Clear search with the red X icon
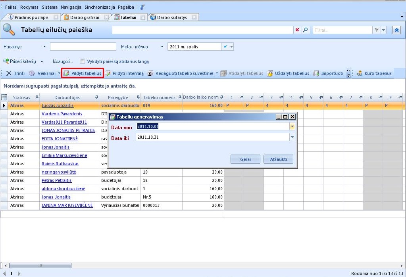The height and width of the screenshot is (277, 406). (x=297, y=30)
